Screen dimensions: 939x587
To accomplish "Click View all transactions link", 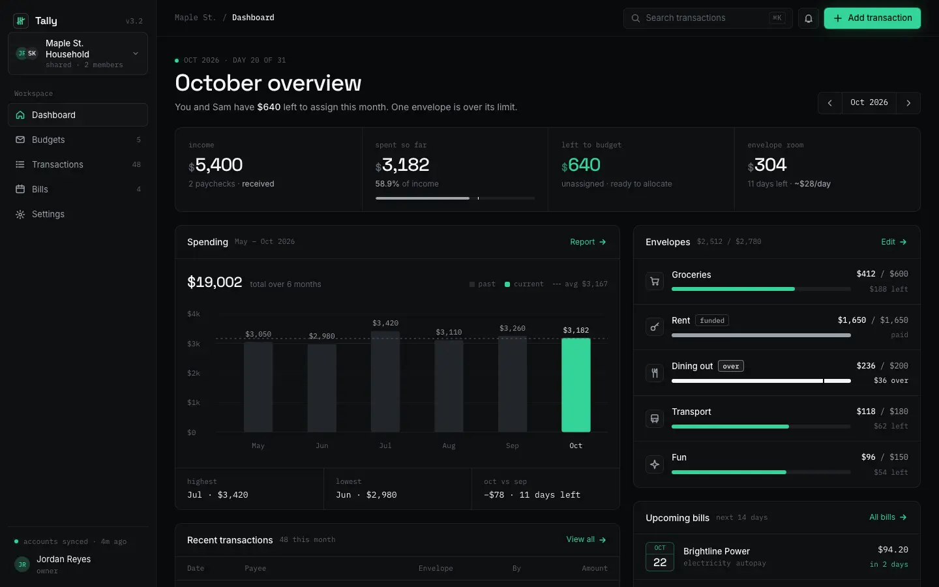I will (x=586, y=539).
